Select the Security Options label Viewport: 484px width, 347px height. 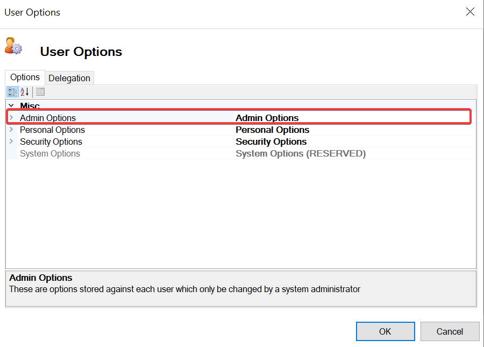point(51,141)
